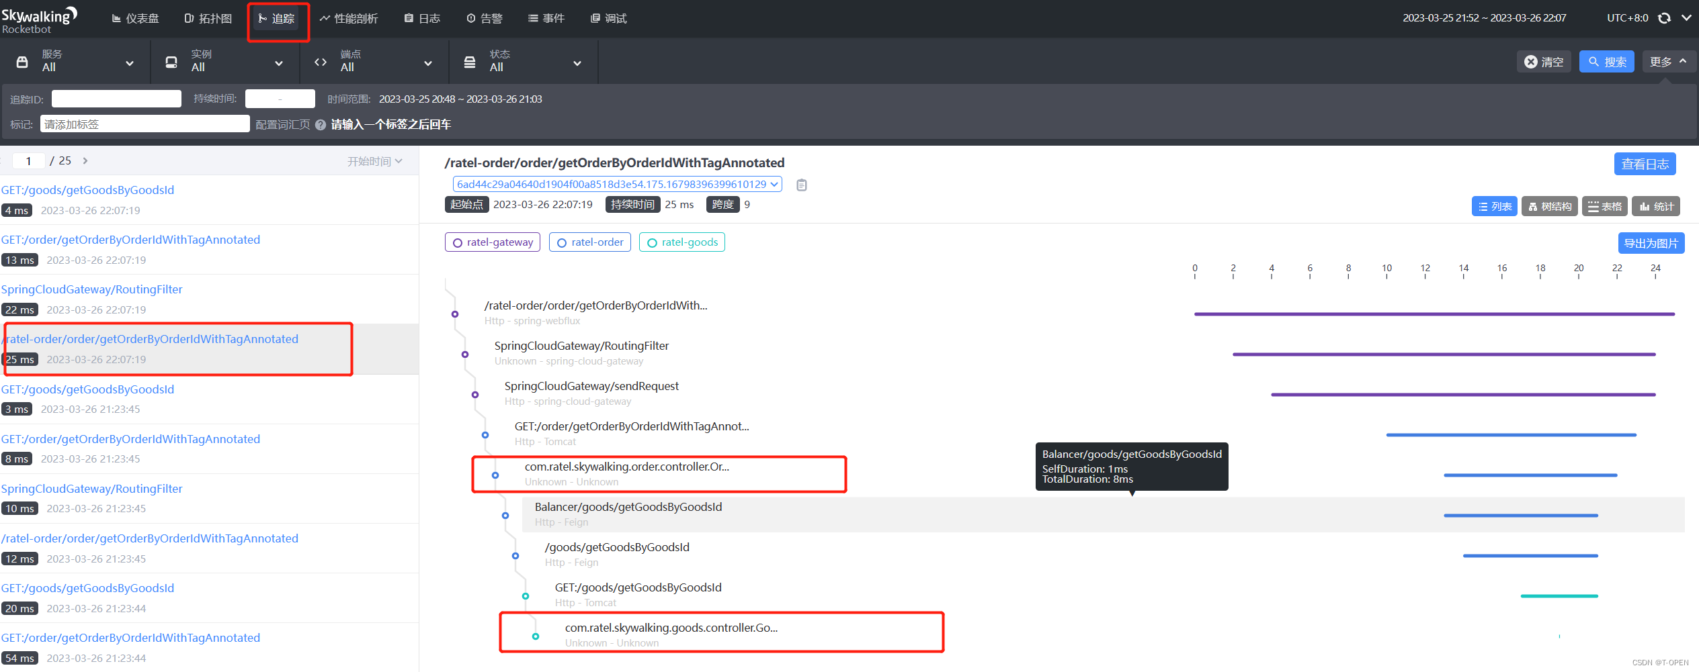
Task: Copy the trace ID via clipboard icon
Action: coord(801,185)
